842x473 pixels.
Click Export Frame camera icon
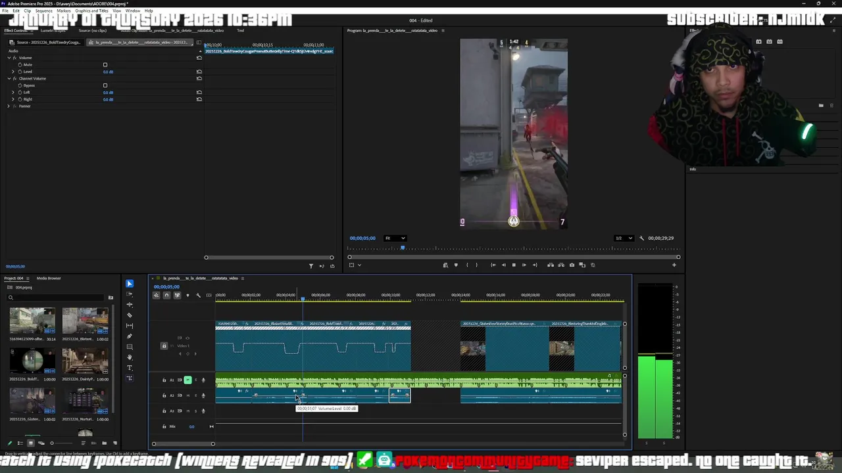(x=572, y=265)
